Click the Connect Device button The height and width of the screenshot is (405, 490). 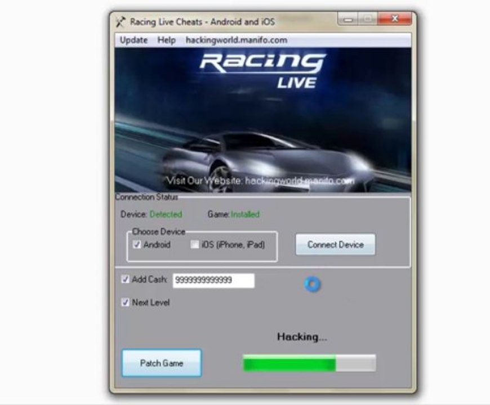pos(335,244)
